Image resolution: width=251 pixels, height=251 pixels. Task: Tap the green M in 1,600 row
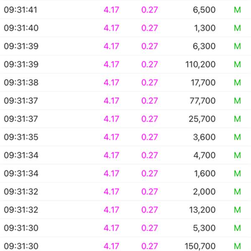point(237,173)
